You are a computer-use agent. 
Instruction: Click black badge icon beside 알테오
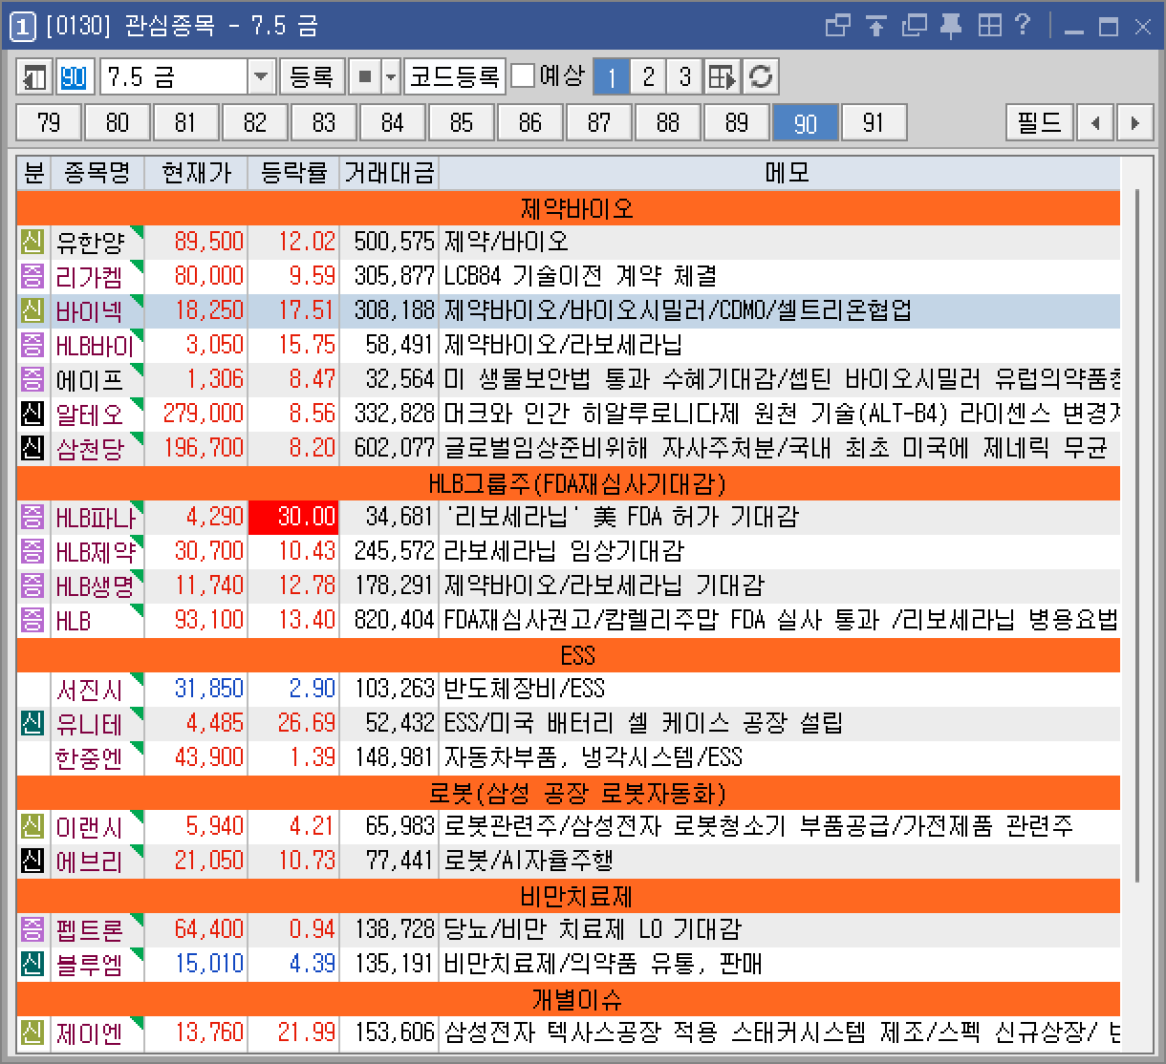pyautogui.click(x=32, y=414)
